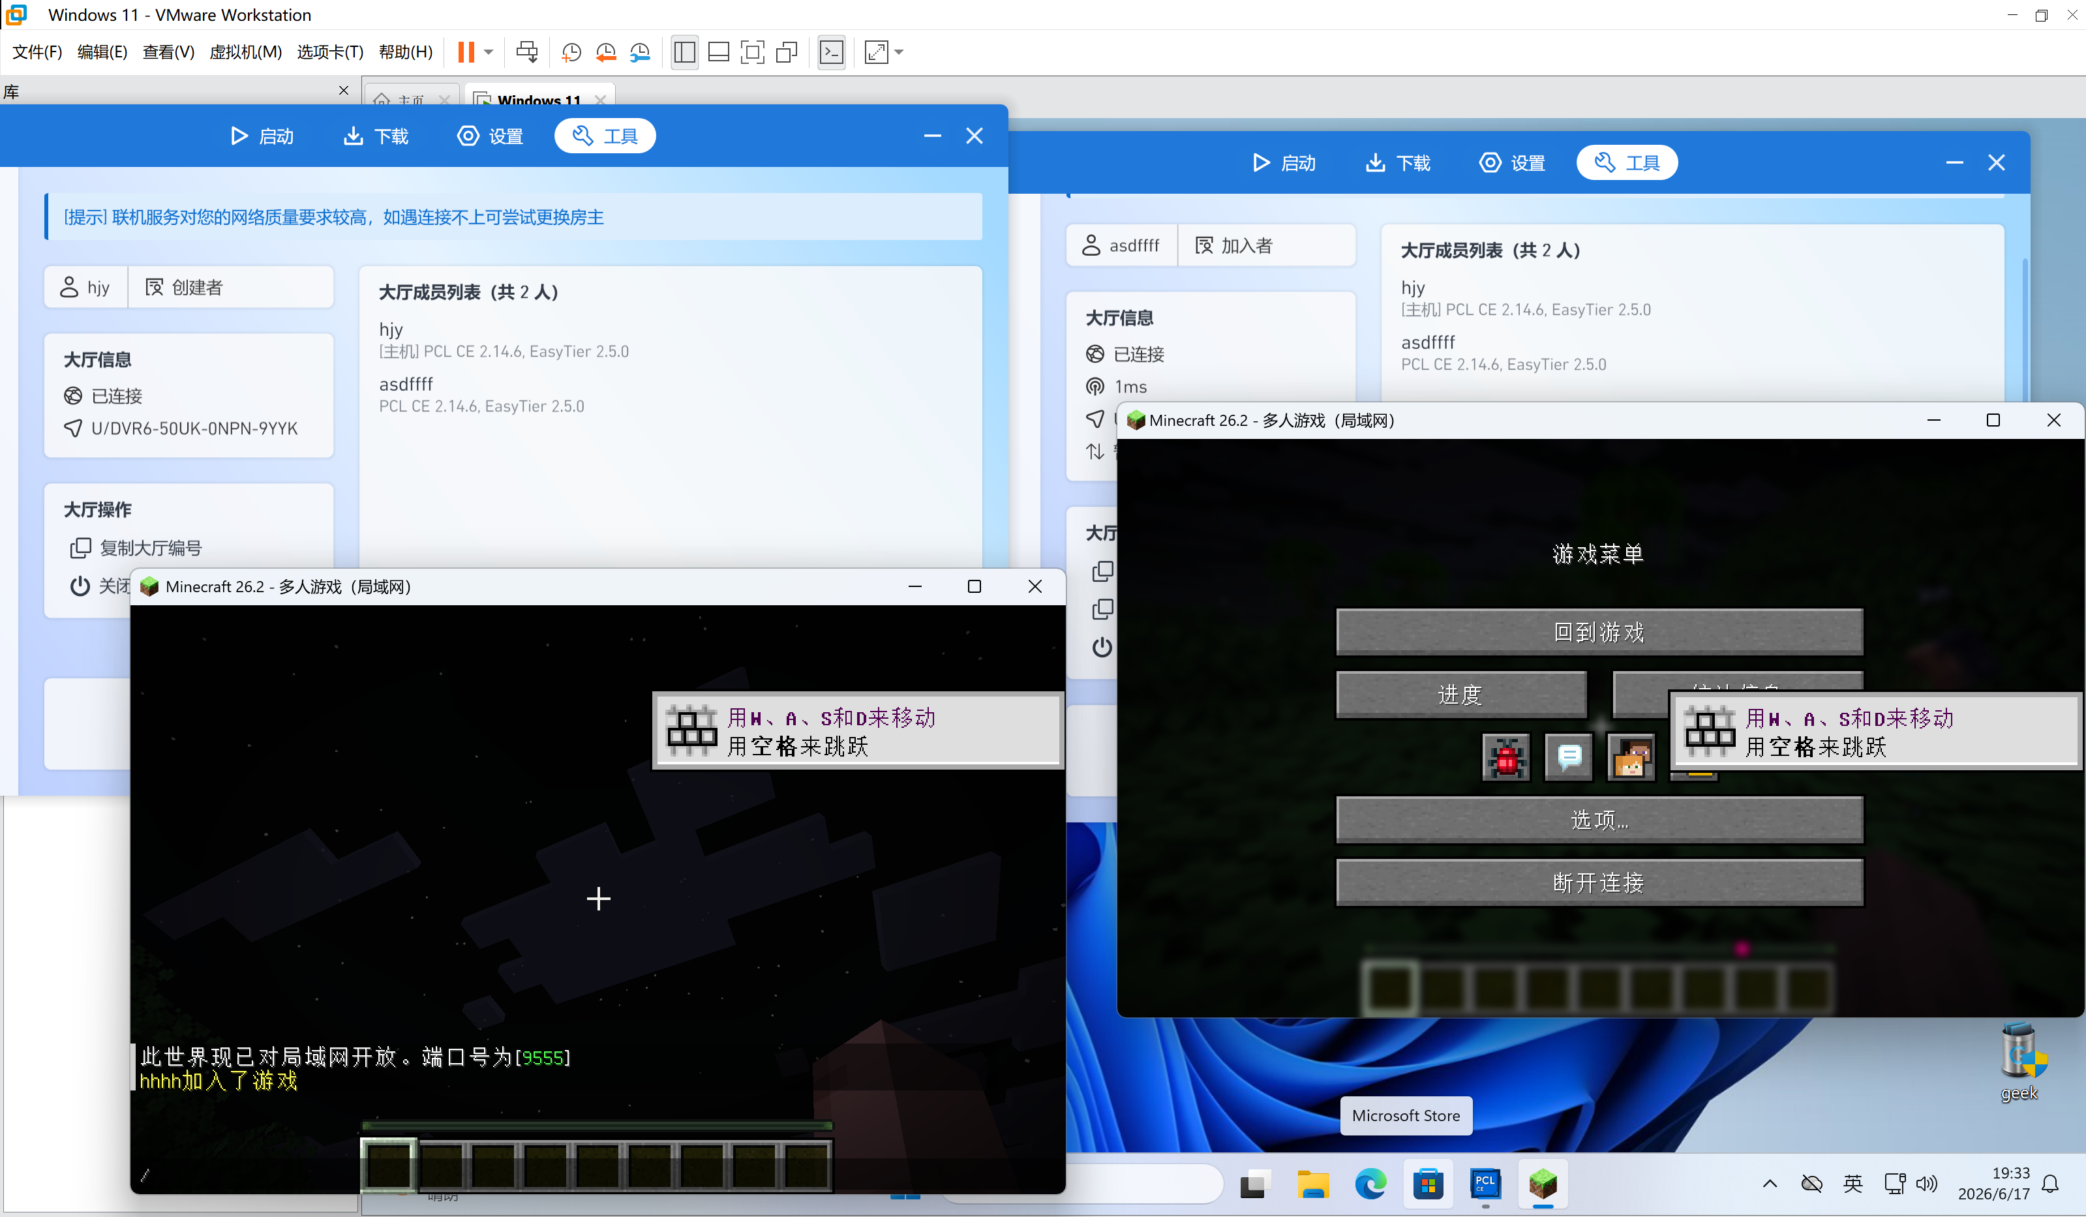Click the network hint banner starting with [提示]
The image size is (2086, 1217).
514,217
